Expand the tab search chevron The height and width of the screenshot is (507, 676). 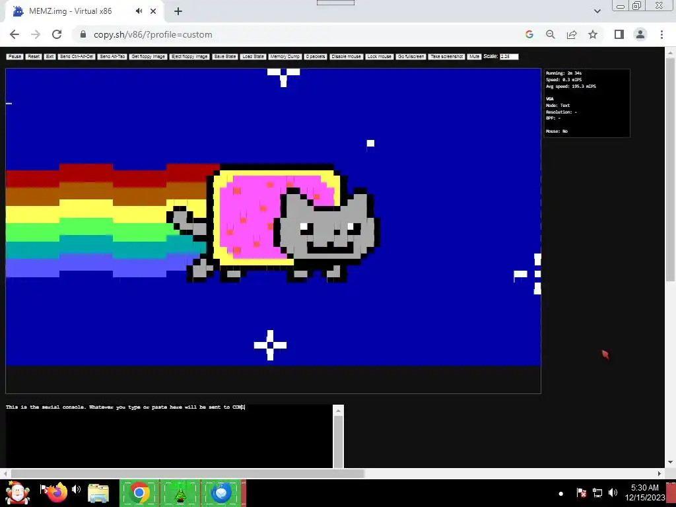(597, 11)
